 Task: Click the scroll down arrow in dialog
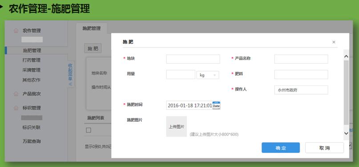coord(346,133)
